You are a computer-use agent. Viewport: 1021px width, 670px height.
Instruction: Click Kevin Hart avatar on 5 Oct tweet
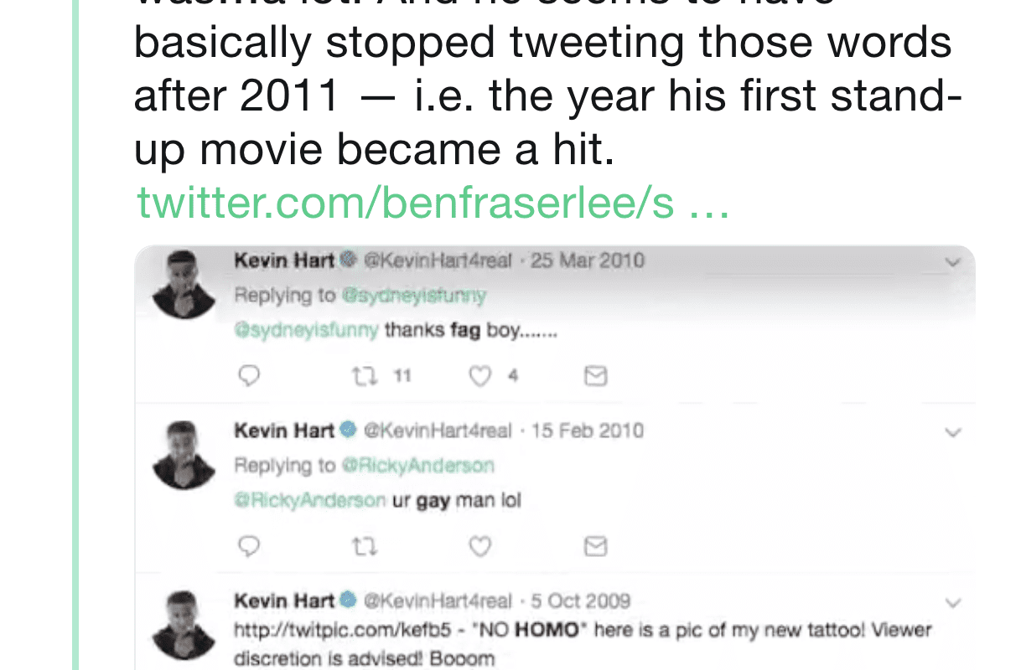184,625
